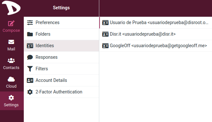Click the Preferences sliders icon

point(30,22)
